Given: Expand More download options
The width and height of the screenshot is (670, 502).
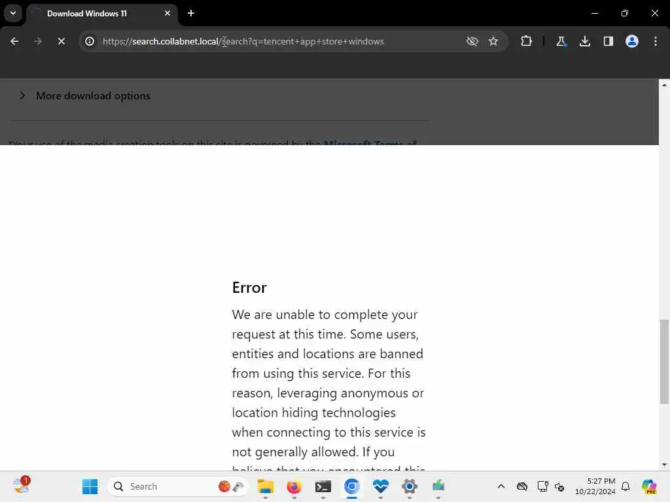Looking at the screenshot, I should click(x=84, y=95).
